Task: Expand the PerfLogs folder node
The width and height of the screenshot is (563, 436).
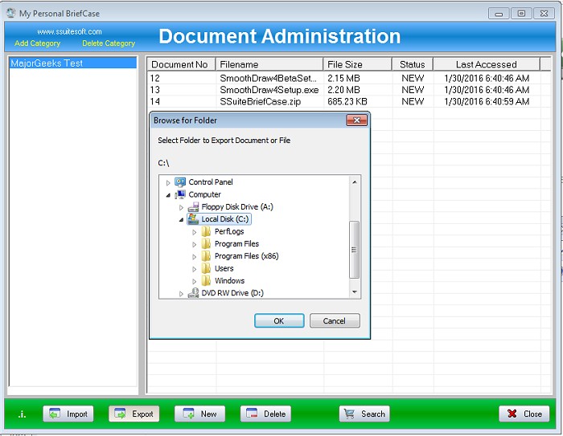Action: click(x=195, y=232)
